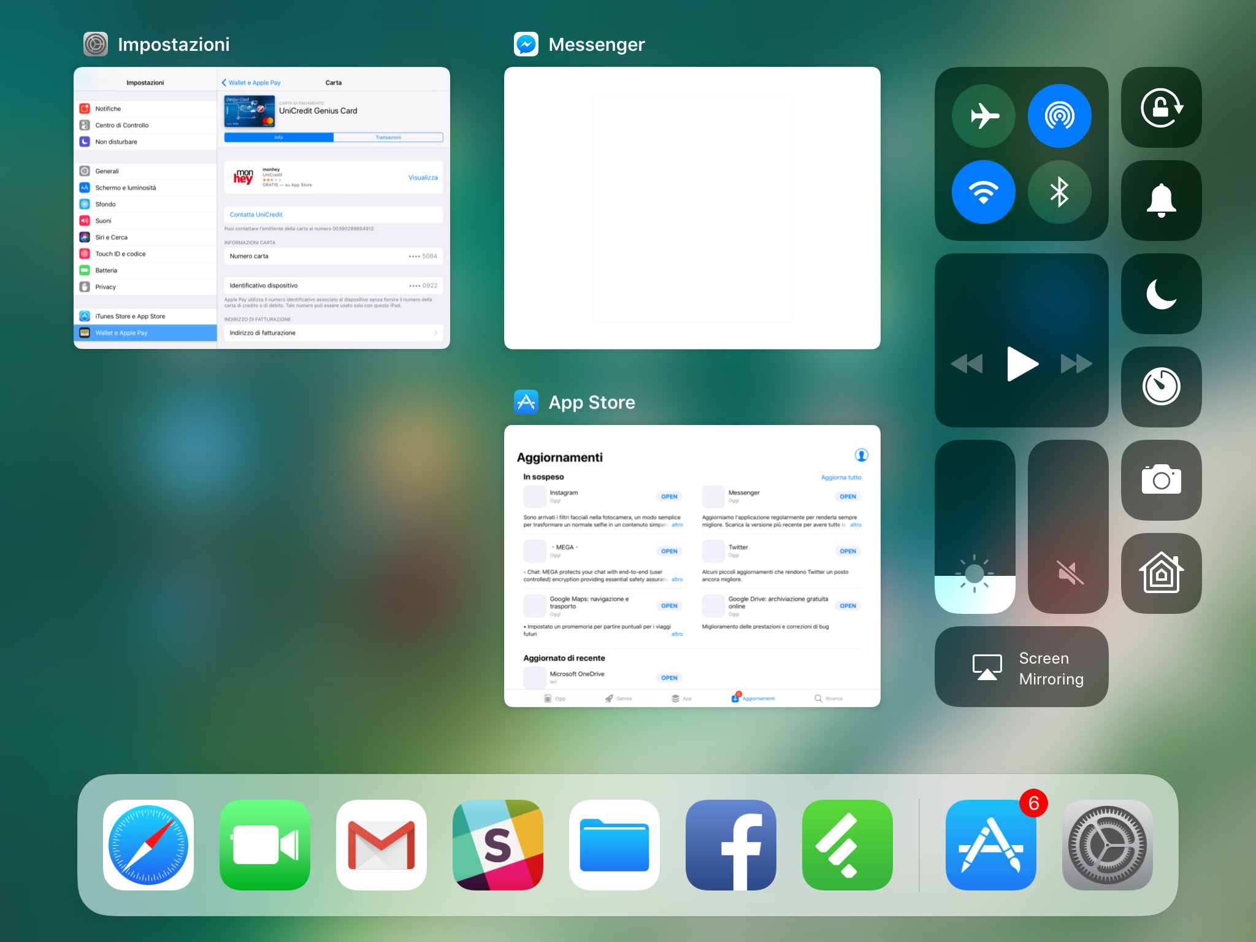Toggle Bluetooth off

1059,192
